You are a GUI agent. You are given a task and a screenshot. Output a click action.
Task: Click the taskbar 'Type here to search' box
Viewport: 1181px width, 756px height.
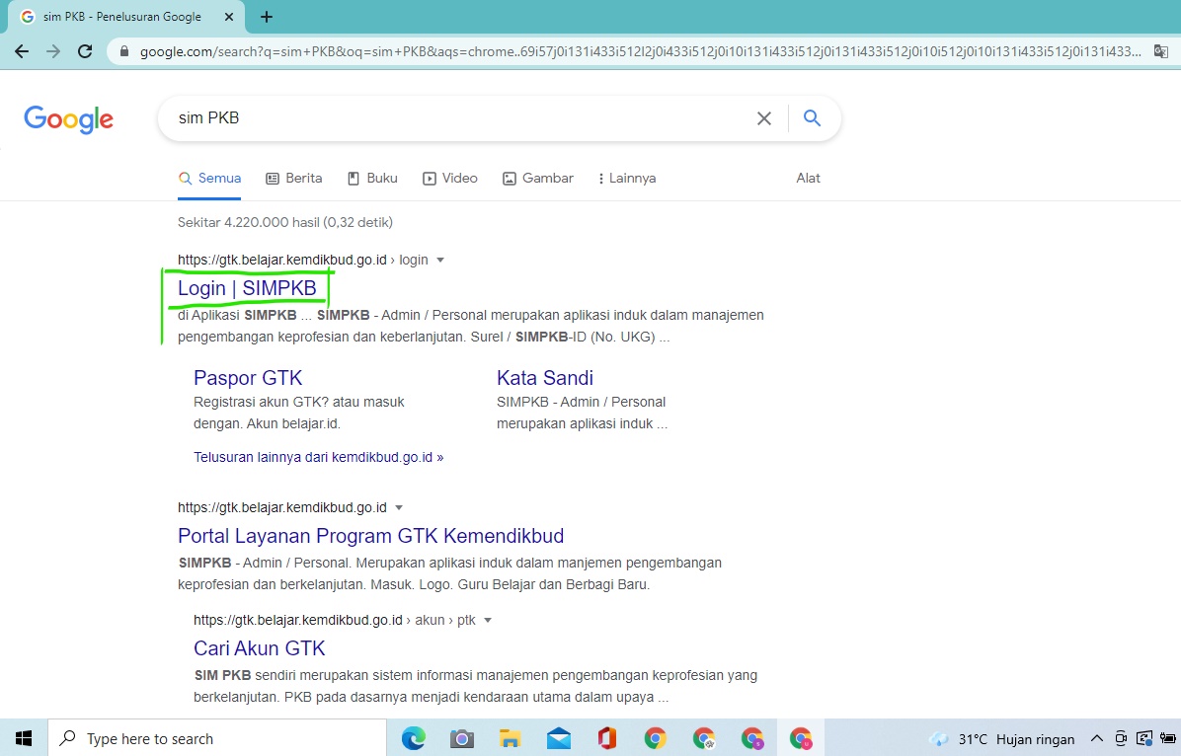pos(217,738)
